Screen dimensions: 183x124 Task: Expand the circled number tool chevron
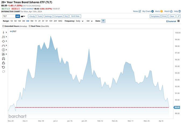(x=6, y=50)
